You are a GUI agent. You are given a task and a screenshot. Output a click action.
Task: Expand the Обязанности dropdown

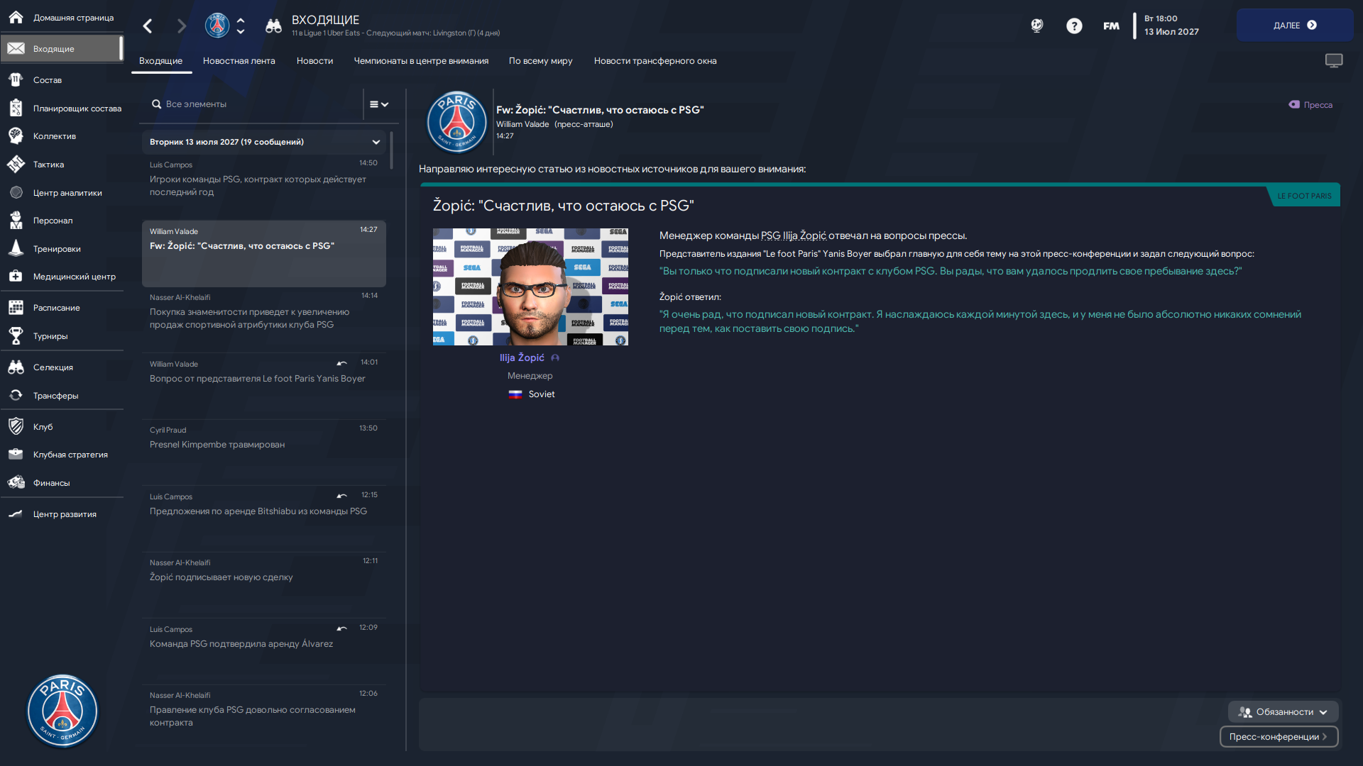point(1283,712)
